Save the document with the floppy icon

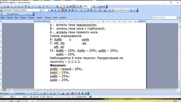8,7
